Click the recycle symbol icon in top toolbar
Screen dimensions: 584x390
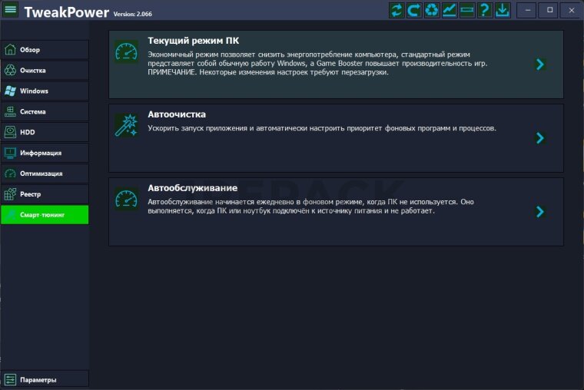432,10
